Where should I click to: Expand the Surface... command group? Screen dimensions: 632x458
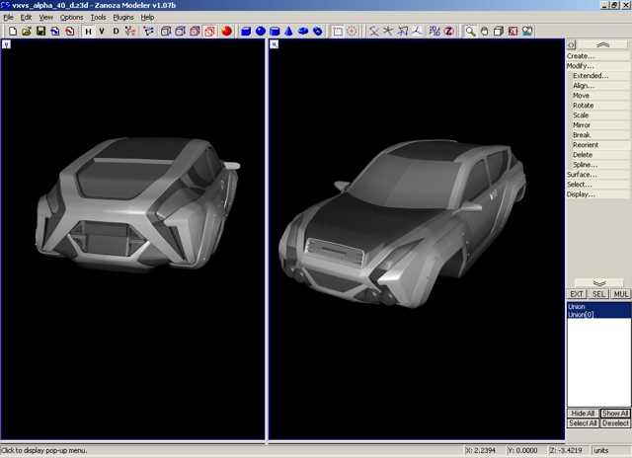click(x=582, y=175)
